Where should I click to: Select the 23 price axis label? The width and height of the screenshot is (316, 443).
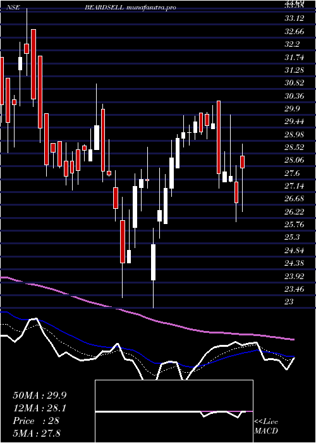point(289,302)
